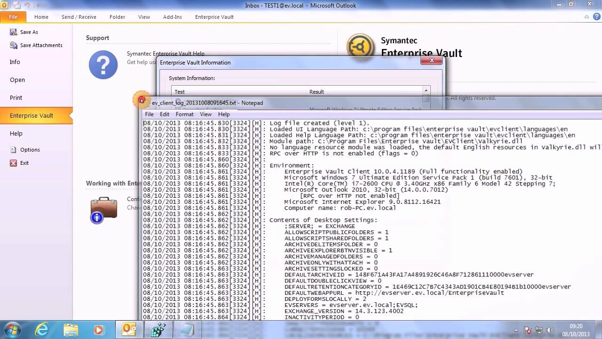Click the Save Attachments icon

[14, 45]
